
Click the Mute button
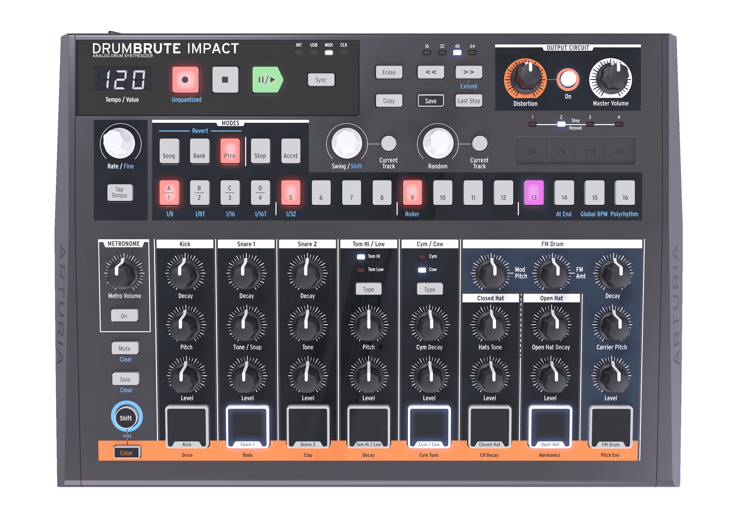(125, 348)
